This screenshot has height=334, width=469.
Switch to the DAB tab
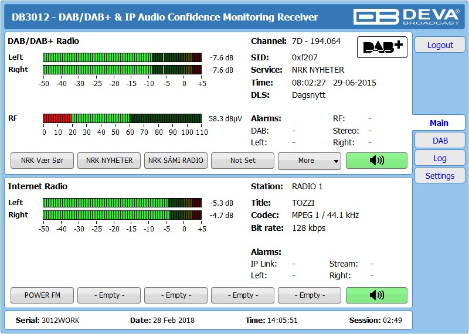point(440,141)
